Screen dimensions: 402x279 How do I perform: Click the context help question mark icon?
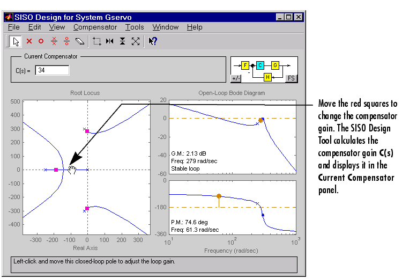[152, 41]
